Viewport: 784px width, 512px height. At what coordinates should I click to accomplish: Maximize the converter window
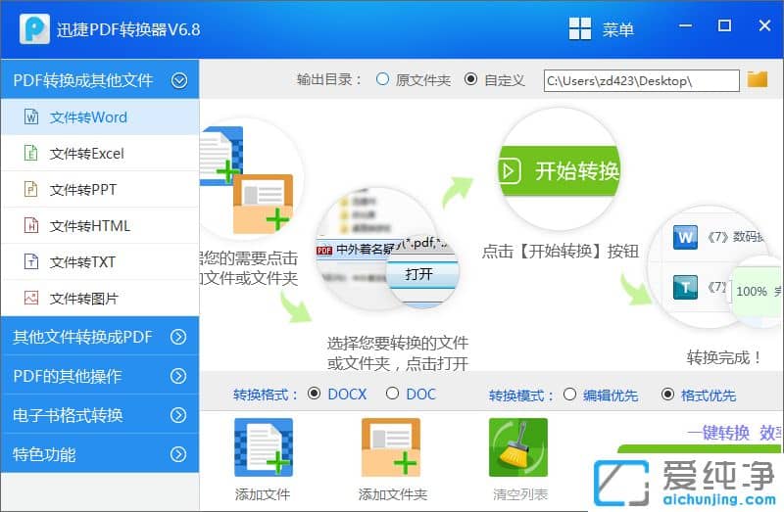tap(724, 25)
